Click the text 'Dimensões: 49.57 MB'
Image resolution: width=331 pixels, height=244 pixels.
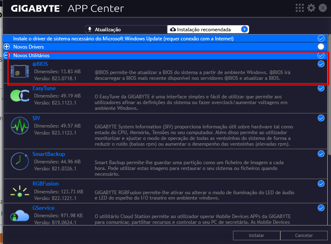[57, 126]
